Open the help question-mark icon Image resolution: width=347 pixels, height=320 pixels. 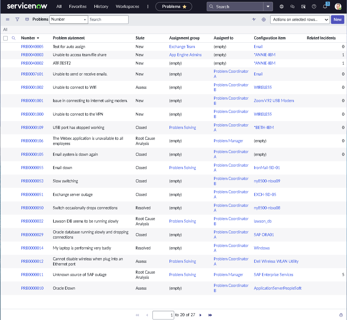click(x=314, y=6)
